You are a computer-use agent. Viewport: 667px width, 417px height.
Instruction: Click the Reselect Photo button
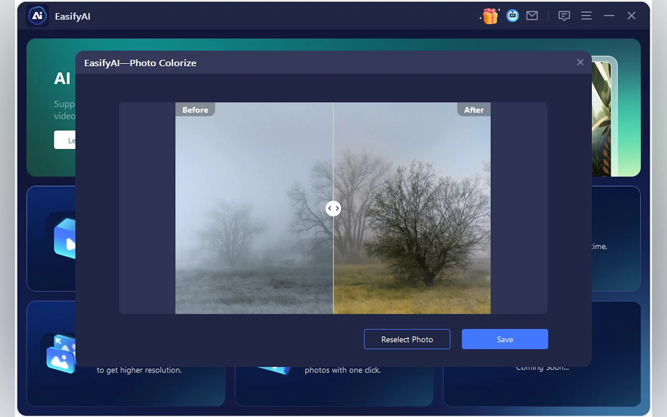407,339
